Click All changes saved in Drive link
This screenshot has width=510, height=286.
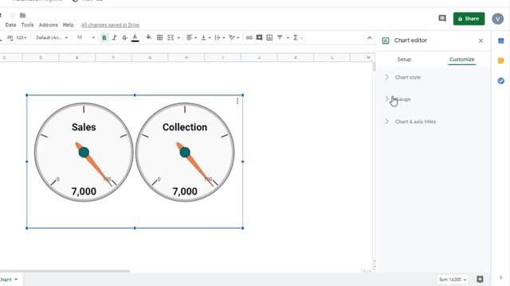pyautogui.click(x=110, y=25)
